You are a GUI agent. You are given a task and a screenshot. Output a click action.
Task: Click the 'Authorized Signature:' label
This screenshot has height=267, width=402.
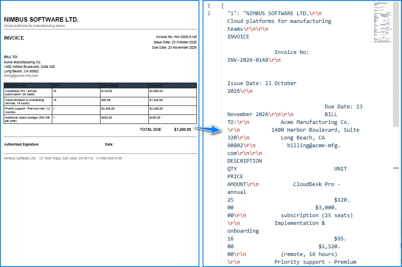(22, 144)
